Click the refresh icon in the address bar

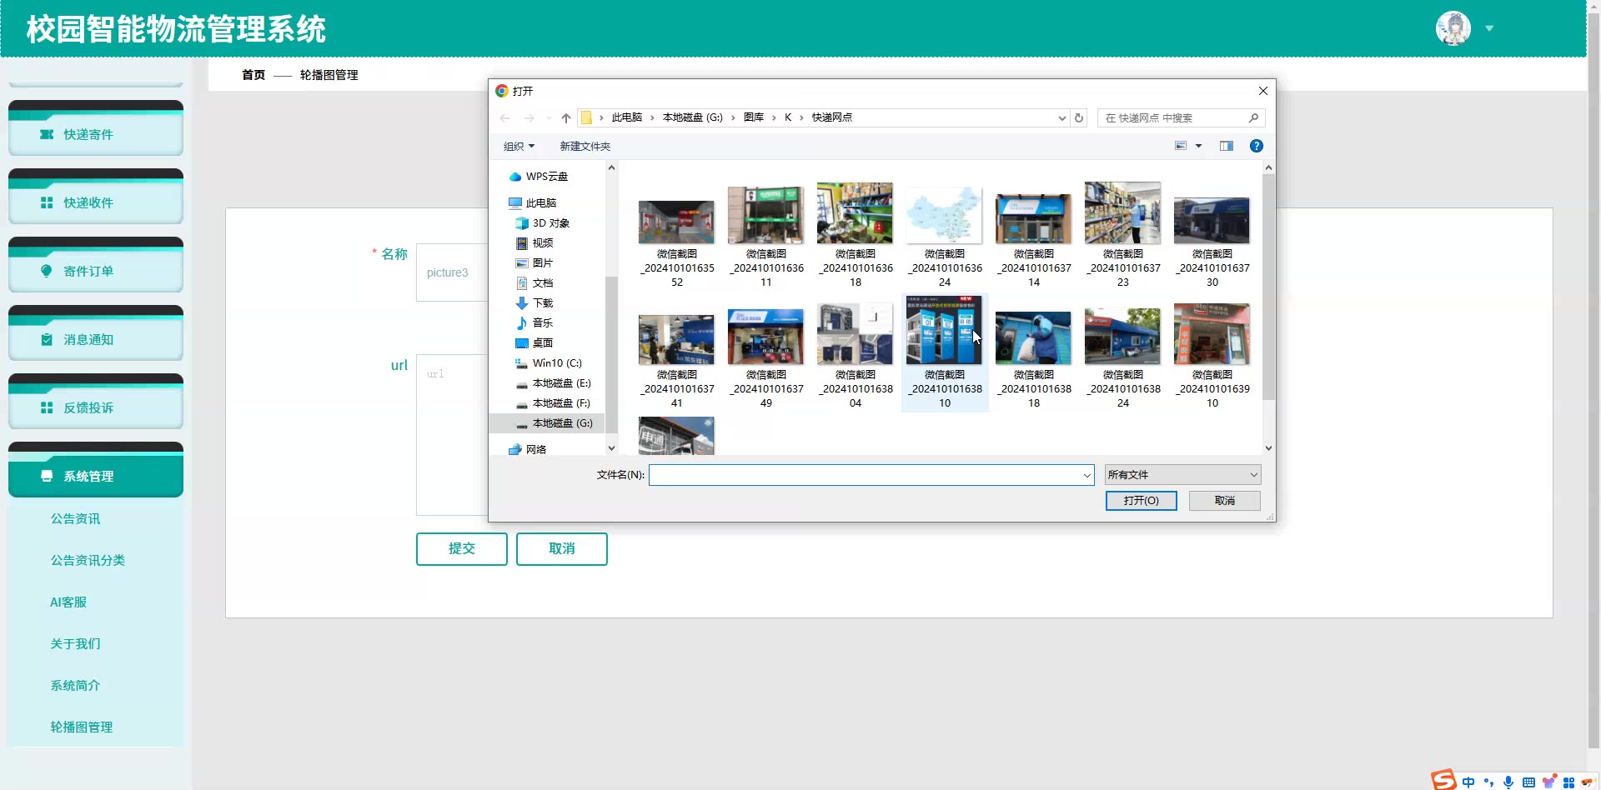[x=1079, y=118]
